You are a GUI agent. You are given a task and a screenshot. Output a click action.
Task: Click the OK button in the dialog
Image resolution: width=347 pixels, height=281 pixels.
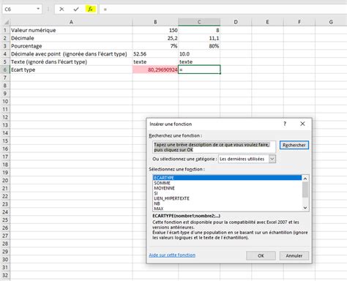(x=261, y=255)
